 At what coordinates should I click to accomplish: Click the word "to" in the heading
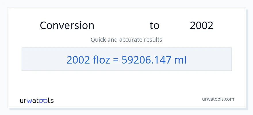(154, 26)
